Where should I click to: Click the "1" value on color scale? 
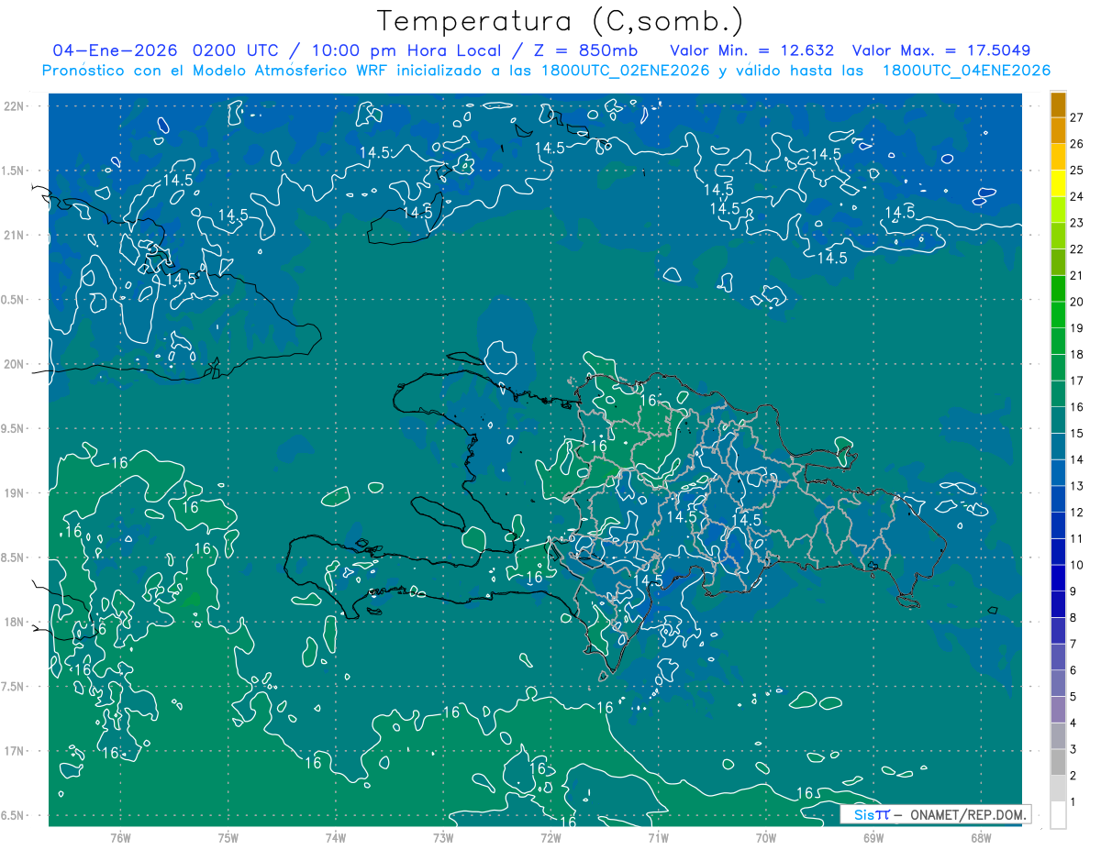(x=1073, y=802)
